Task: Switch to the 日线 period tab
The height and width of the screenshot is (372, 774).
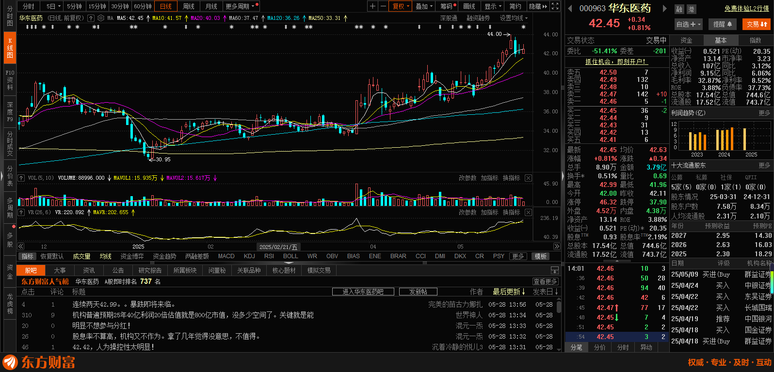Action: pyautogui.click(x=166, y=6)
